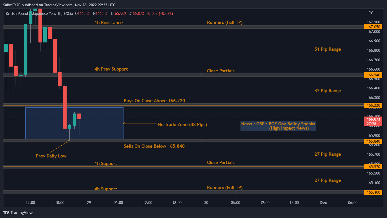The height and width of the screenshot is (218, 387).
Task: Click the JPY currency label on price axis
Action: tap(370, 13)
